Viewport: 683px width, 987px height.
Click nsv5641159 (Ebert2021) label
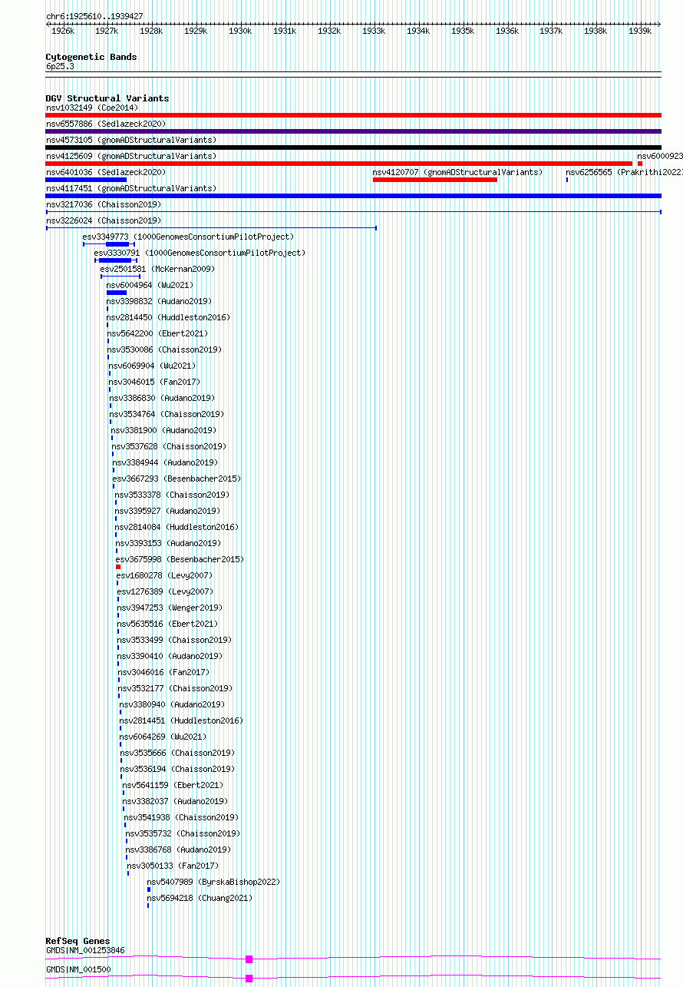(173, 785)
